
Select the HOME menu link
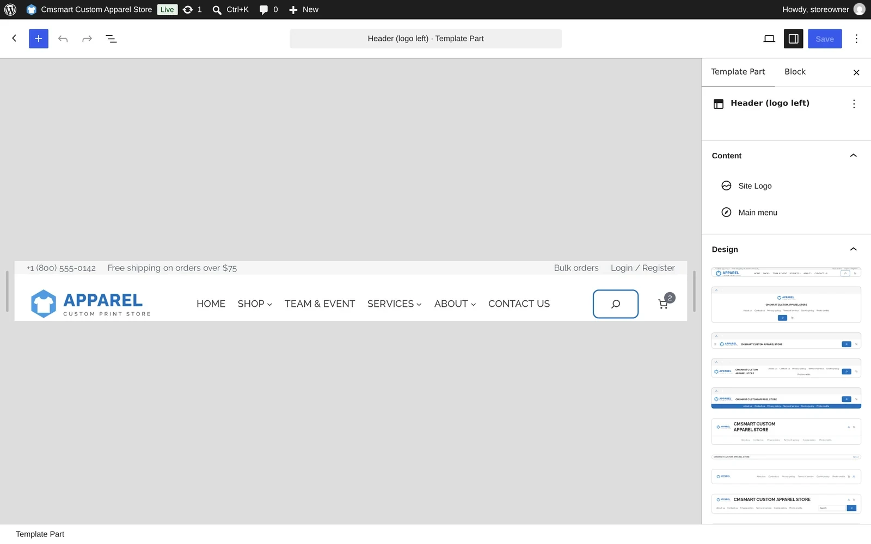[x=211, y=304]
